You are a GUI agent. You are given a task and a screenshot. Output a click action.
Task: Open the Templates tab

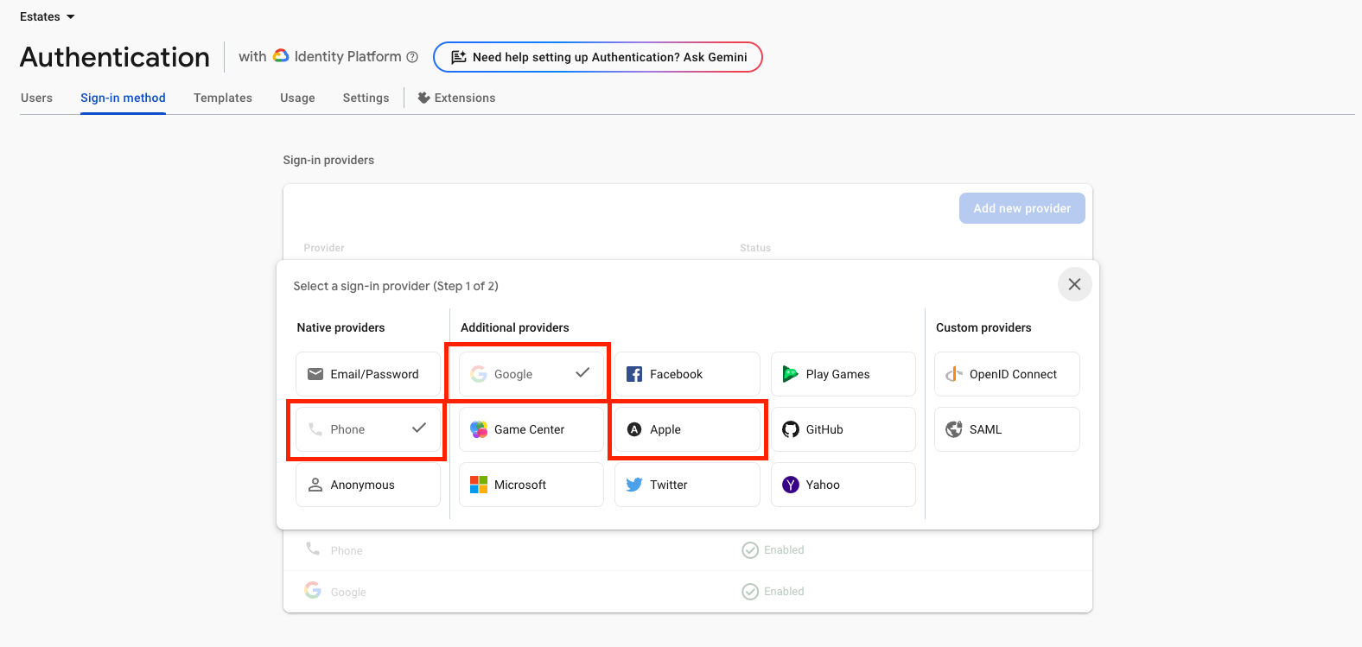(x=223, y=98)
